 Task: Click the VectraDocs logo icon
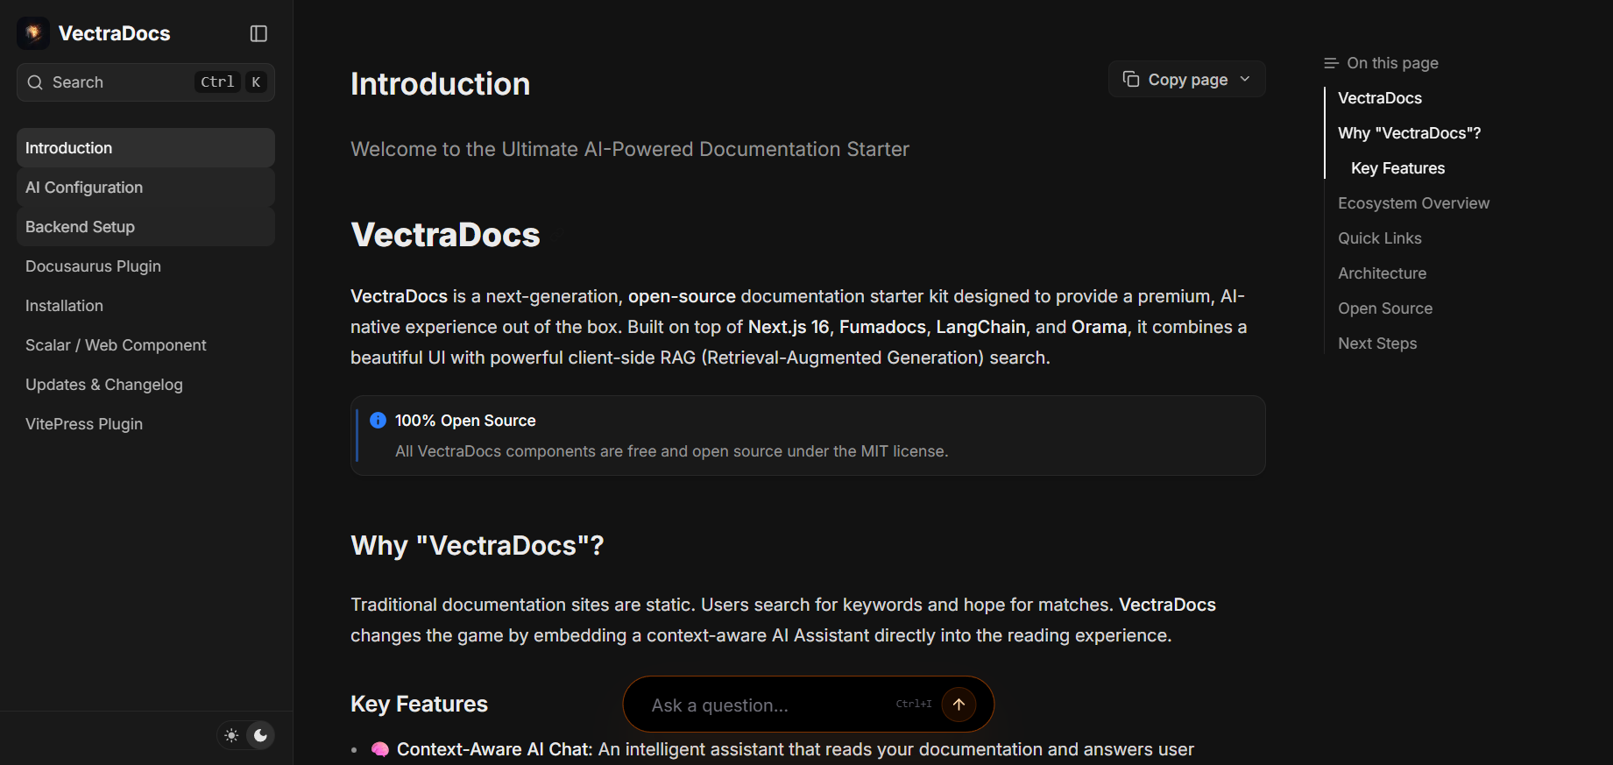point(33,33)
